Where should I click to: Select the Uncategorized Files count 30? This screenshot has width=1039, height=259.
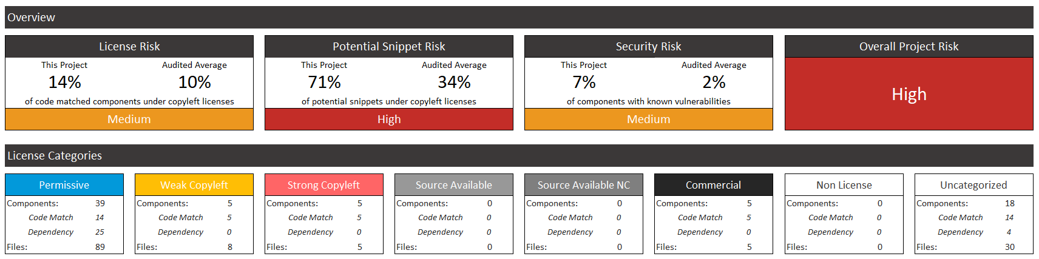1010,247
